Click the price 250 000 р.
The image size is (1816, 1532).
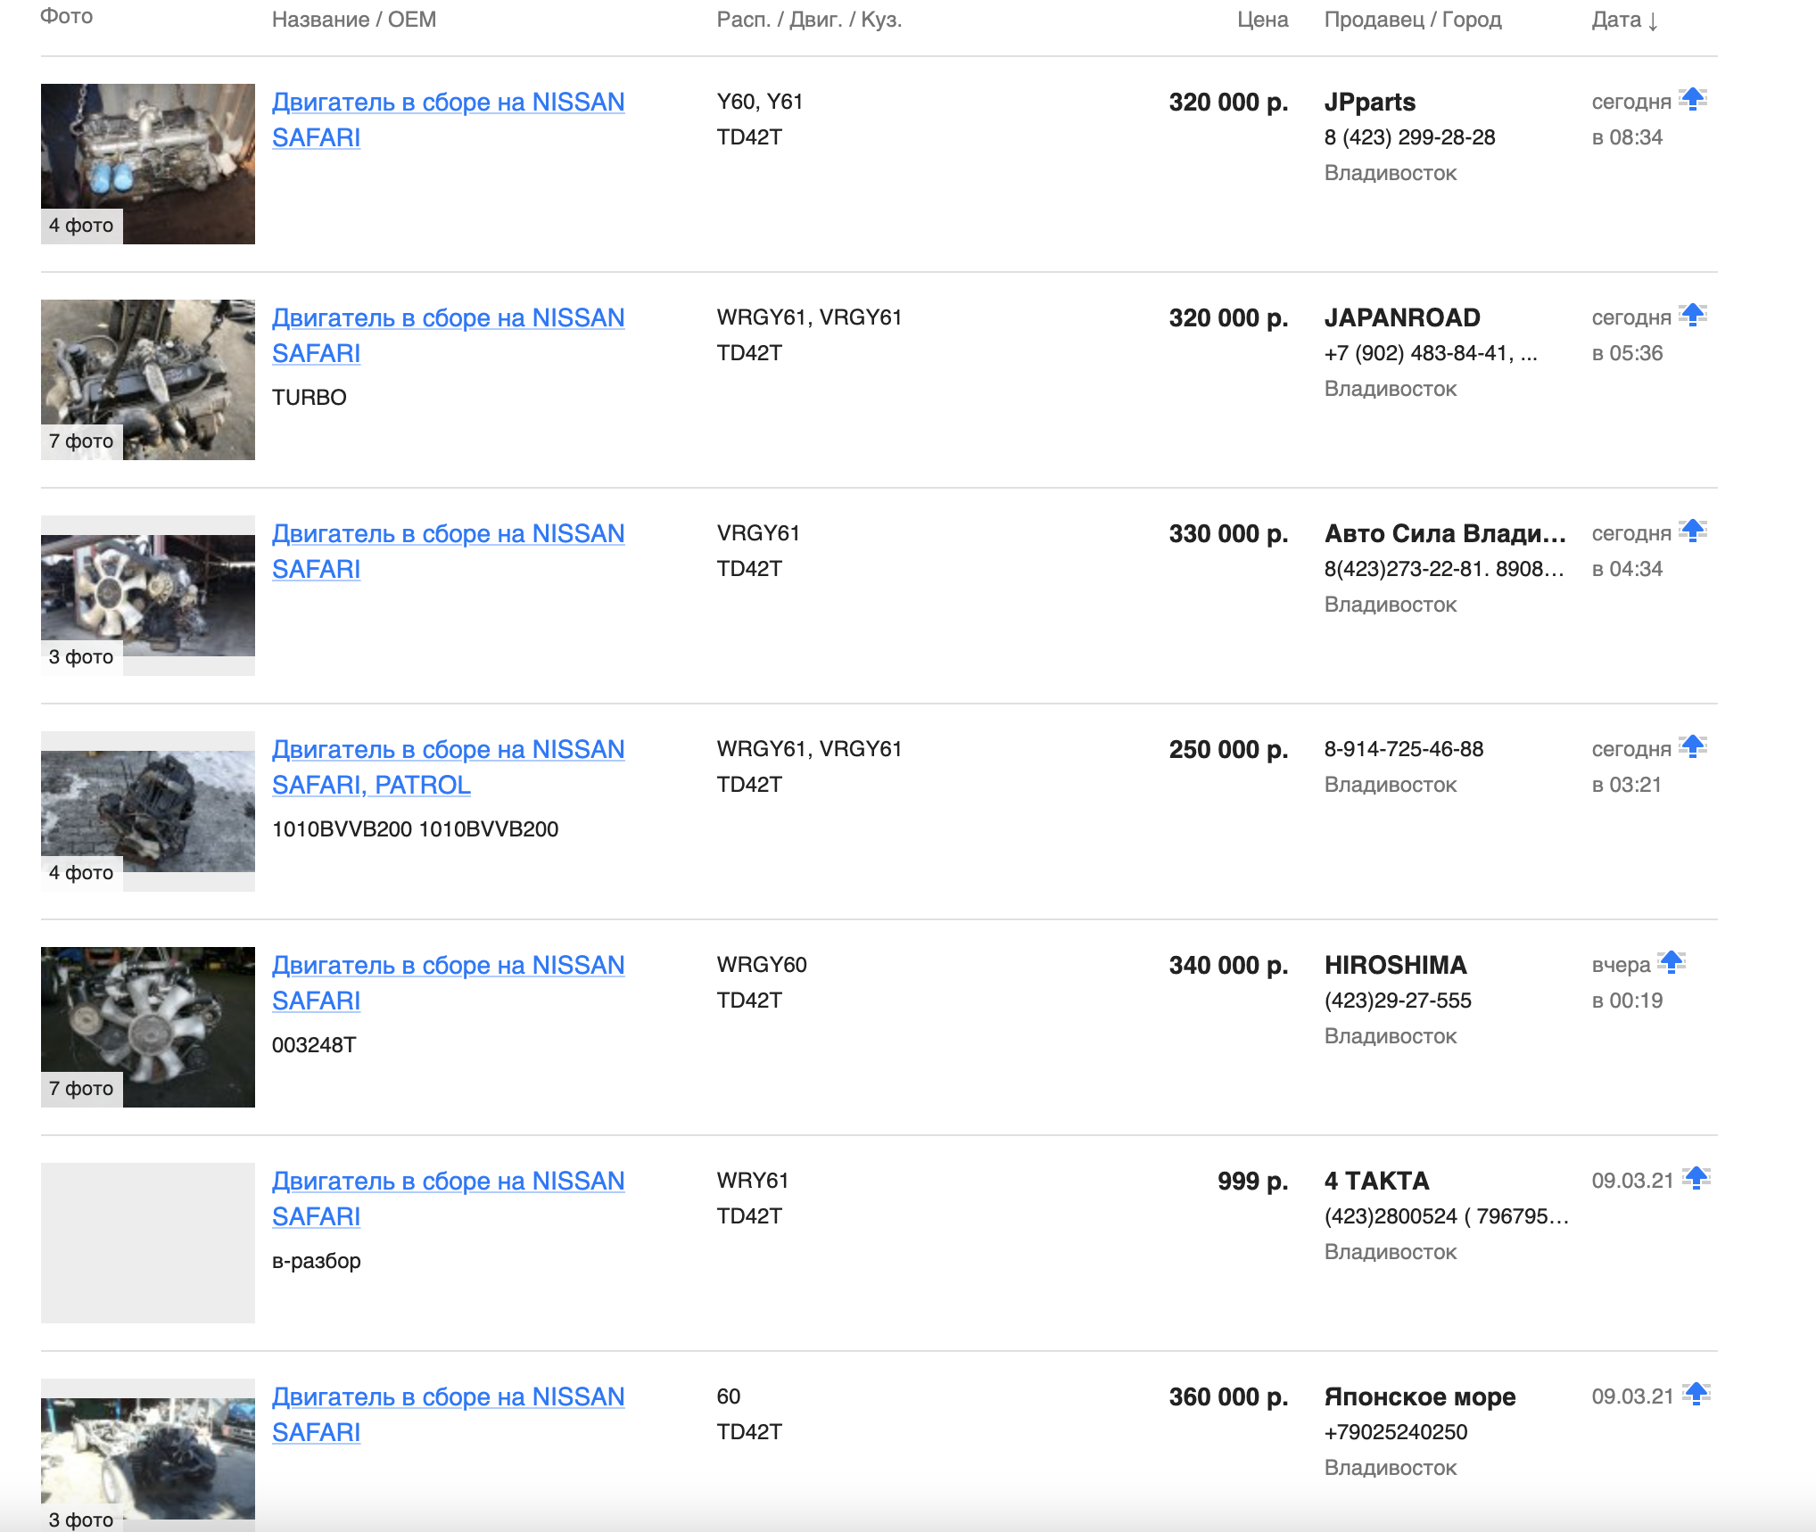pyautogui.click(x=1228, y=749)
